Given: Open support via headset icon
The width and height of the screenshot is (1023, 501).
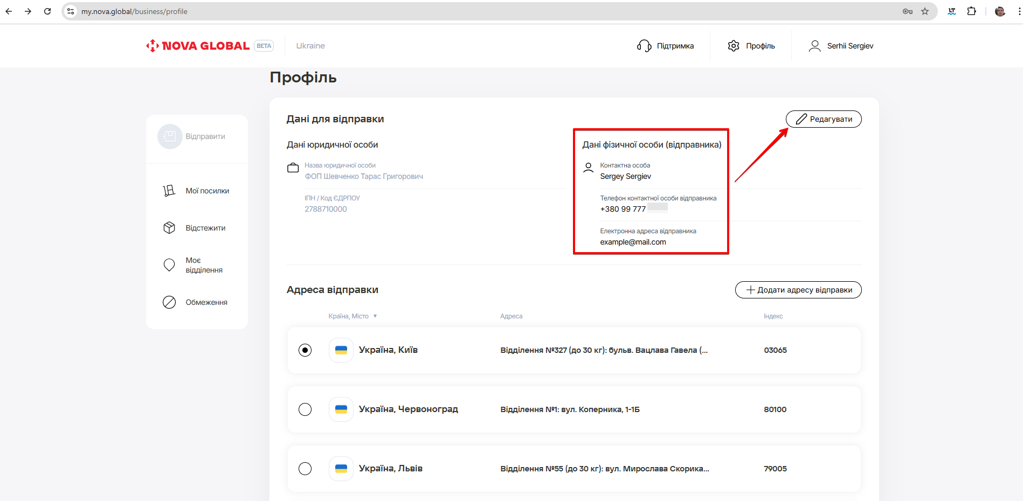Looking at the screenshot, I should click(x=644, y=46).
